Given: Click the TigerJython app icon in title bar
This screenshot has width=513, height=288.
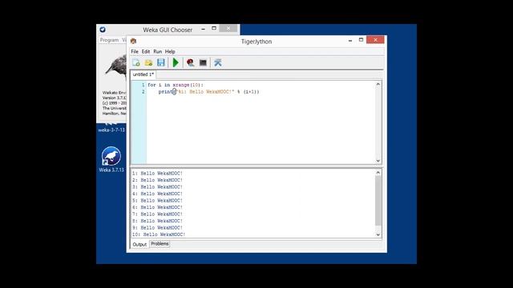Looking at the screenshot, I should (x=133, y=41).
